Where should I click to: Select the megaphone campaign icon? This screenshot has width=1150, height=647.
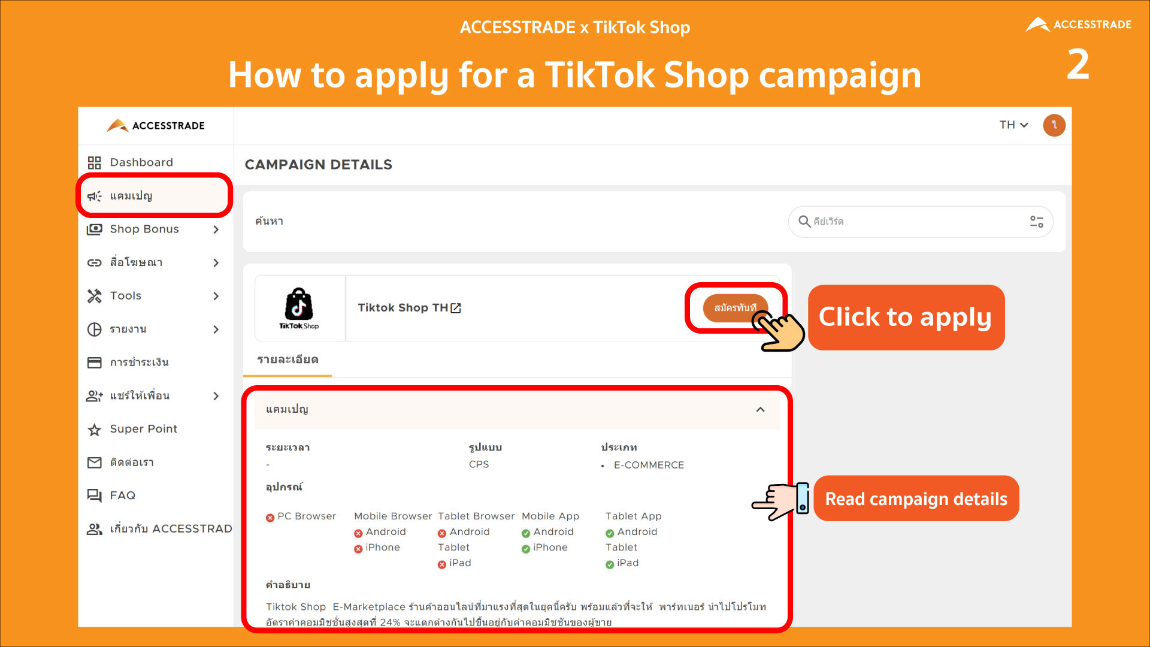[x=94, y=196]
